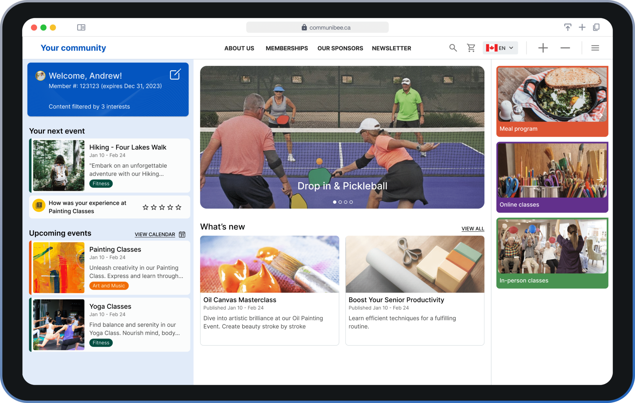
Task: Increase text size with plus icon
Action: [x=543, y=48]
